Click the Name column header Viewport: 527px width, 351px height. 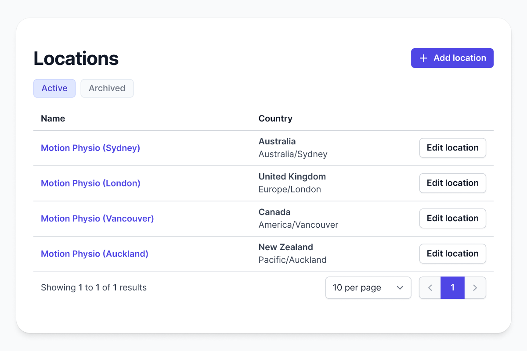pos(53,118)
